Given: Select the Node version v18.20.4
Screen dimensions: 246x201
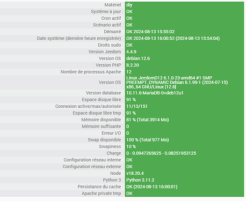Looking at the screenshot, I should pyautogui.click(x=135, y=173).
